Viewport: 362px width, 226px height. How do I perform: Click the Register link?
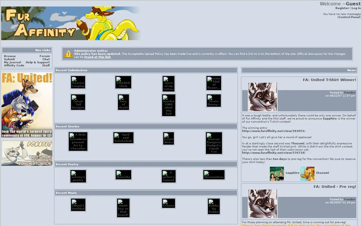point(342,8)
